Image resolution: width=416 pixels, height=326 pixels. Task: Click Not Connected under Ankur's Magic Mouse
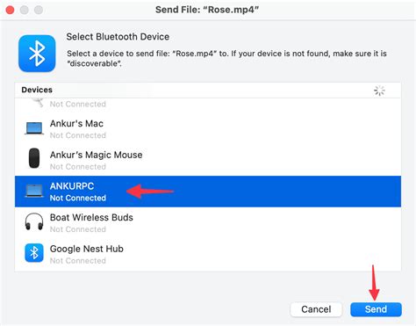pyautogui.click(x=78, y=167)
